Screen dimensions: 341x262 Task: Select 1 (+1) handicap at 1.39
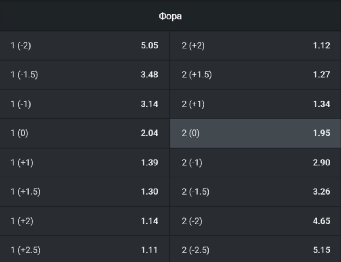85,163
